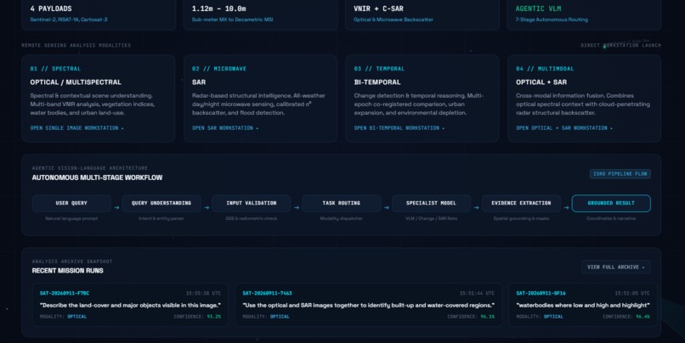Open the Bi-Temporal card
Screen dimensions: 685x343
(x=422, y=98)
